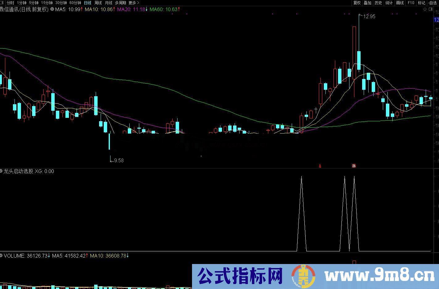Select the 周线 weekly tab
Viewport: 439px width, 289px height.
(x=98, y=3)
